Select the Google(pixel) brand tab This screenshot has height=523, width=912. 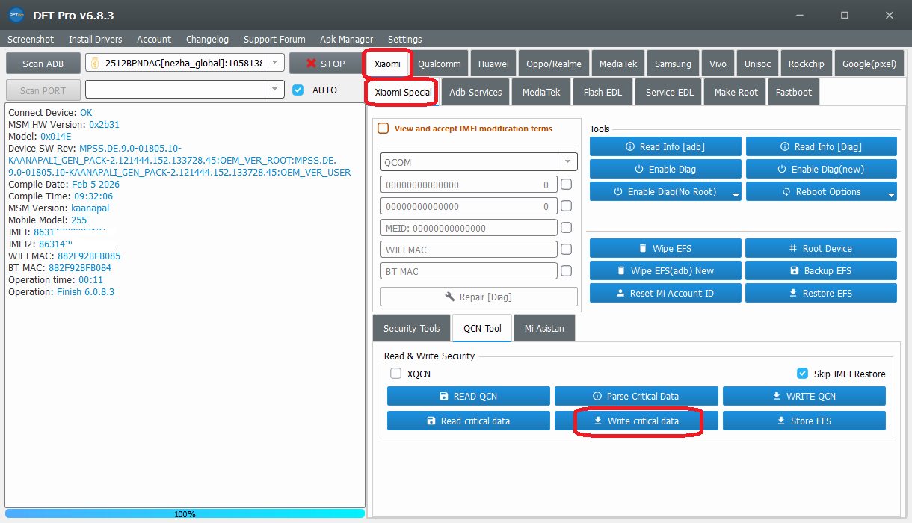[x=869, y=64]
